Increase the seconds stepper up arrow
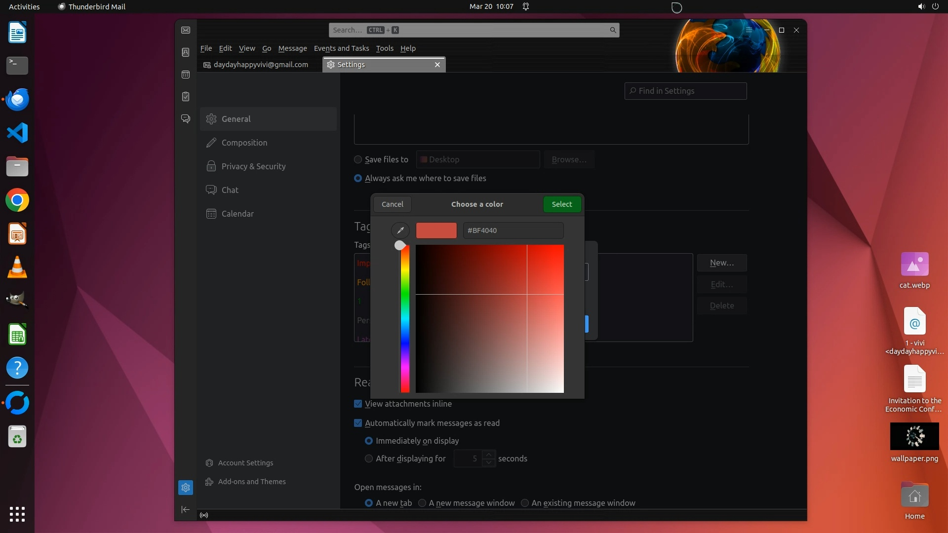Image resolution: width=948 pixels, height=533 pixels. [488, 455]
